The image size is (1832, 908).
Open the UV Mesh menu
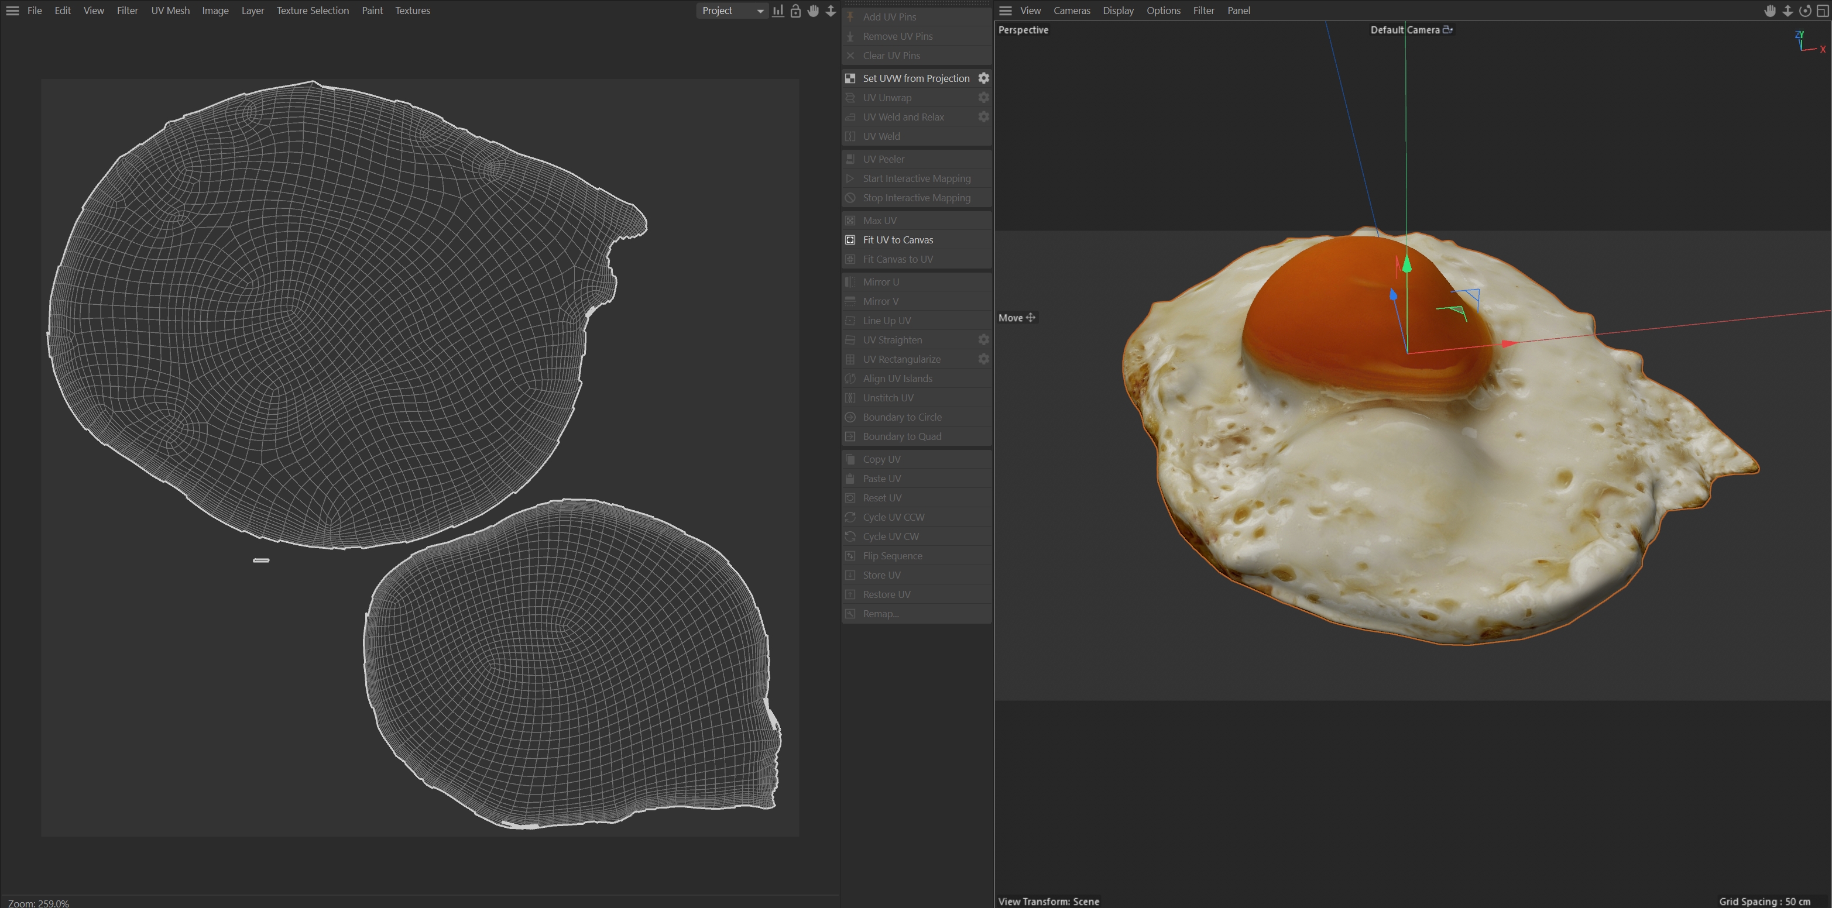click(x=170, y=11)
